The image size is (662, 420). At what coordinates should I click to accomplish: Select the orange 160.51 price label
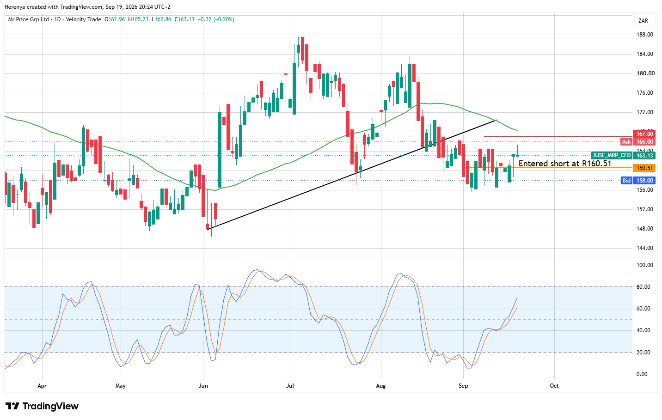click(644, 168)
